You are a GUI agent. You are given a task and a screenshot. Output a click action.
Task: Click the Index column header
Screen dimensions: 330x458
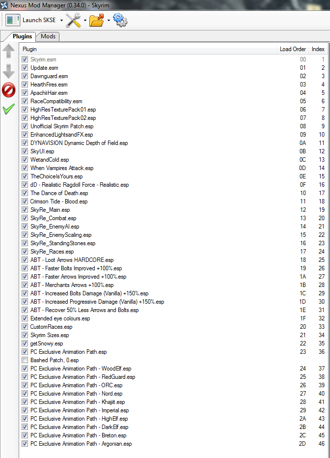click(318, 49)
